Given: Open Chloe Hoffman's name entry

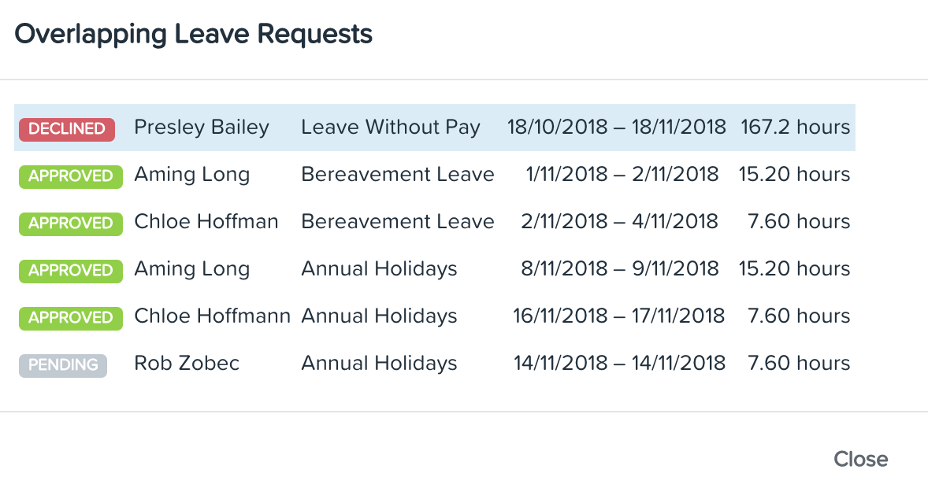Looking at the screenshot, I should [206, 222].
